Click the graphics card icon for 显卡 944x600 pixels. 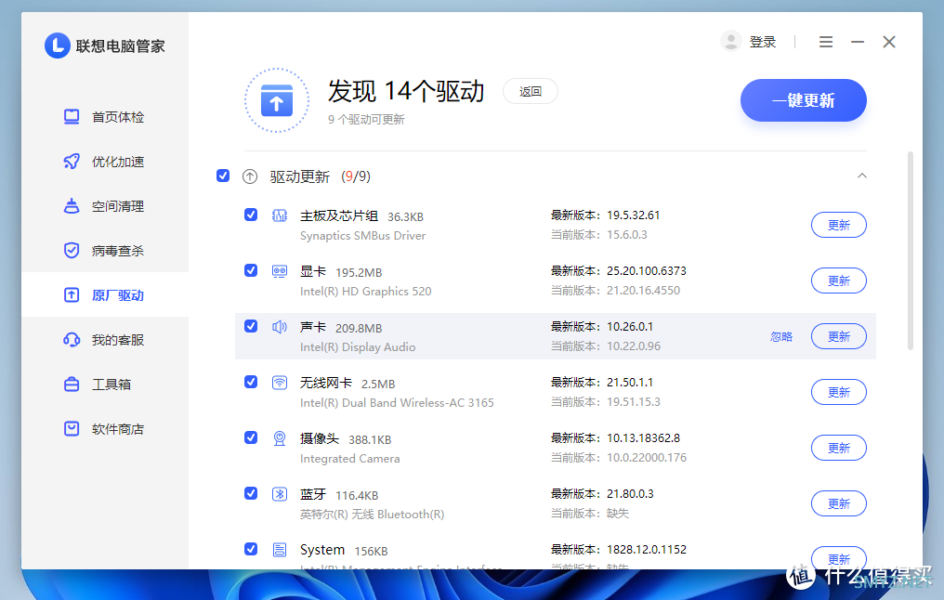pos(280,271)
